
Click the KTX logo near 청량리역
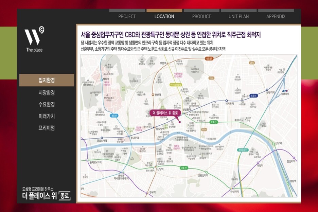pyautogui.click(x=285, y=91)
